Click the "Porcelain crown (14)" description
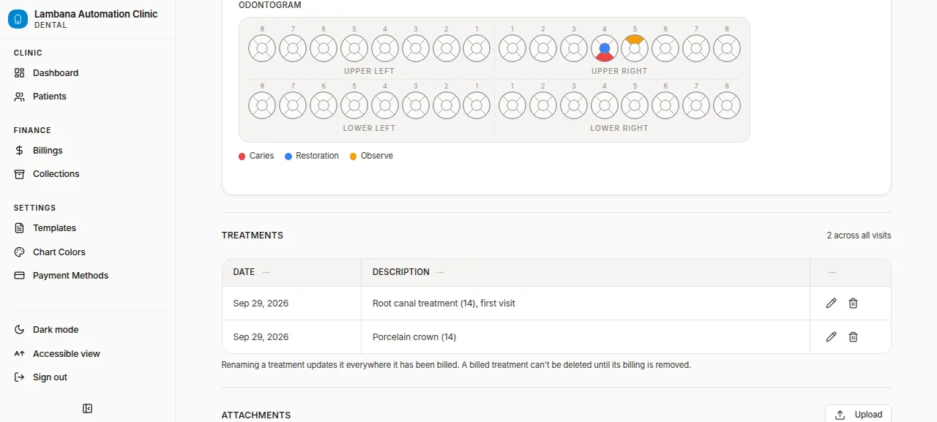The width and height of the screenshot is (937, 422). tap(414, 337)
